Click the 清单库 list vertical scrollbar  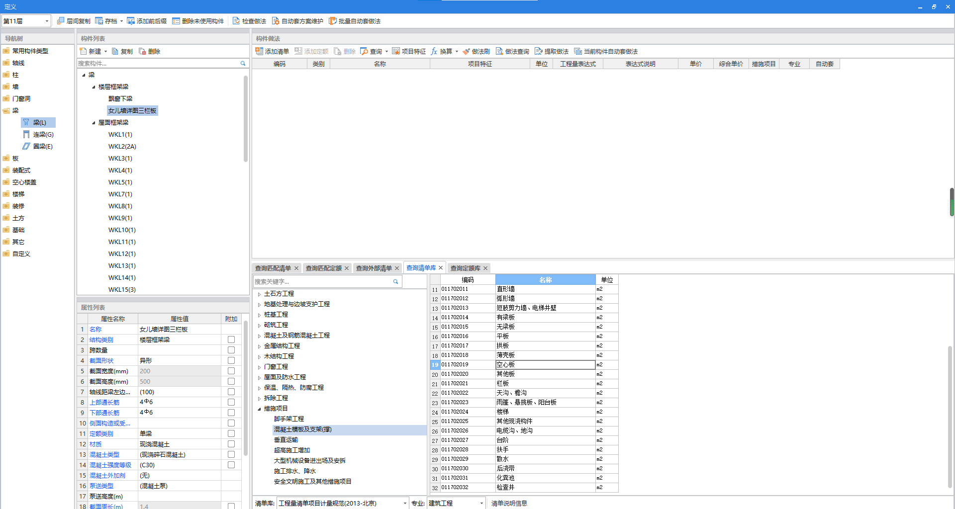click(950, 418)
